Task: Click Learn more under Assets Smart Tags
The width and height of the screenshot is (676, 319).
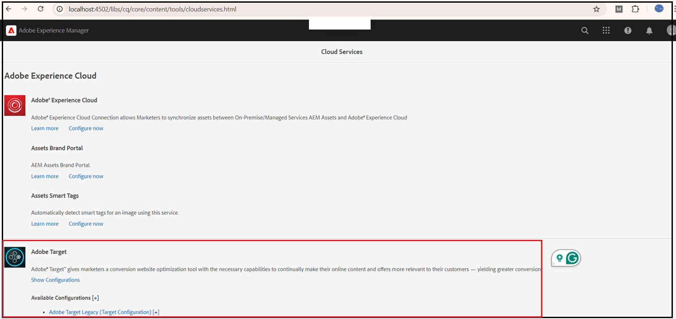Action: (45, 224)
